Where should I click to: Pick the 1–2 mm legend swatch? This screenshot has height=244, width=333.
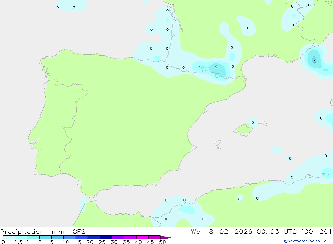tap(33, 237)
